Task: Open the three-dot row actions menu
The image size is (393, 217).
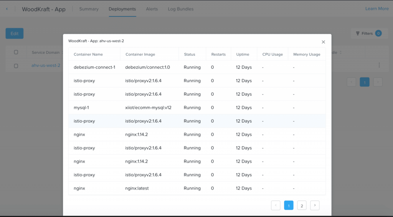Action: (x=379, y=65)
